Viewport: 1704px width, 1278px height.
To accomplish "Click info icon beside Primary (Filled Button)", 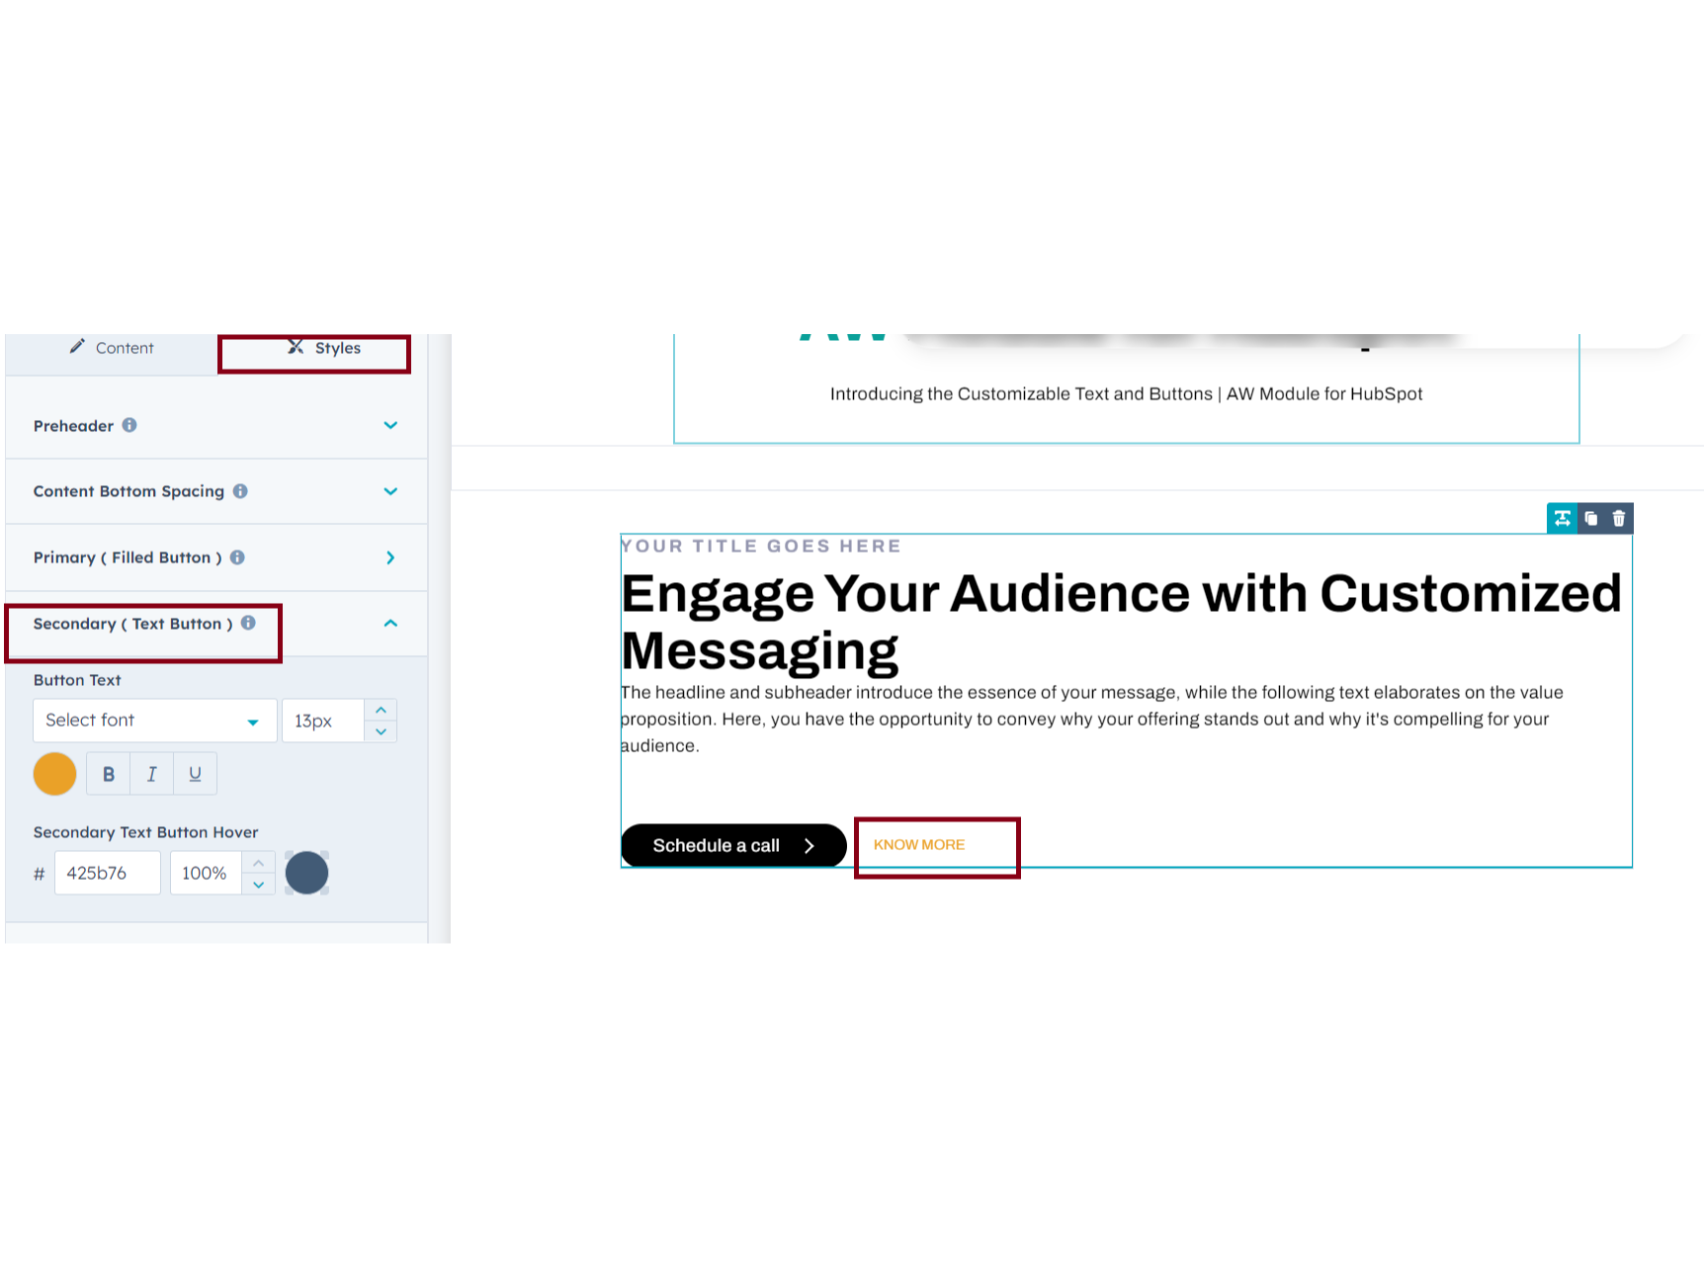I will tap(237, 557).
